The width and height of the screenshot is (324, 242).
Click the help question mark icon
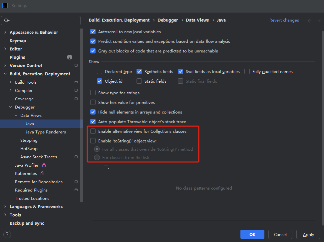point(7,234)
